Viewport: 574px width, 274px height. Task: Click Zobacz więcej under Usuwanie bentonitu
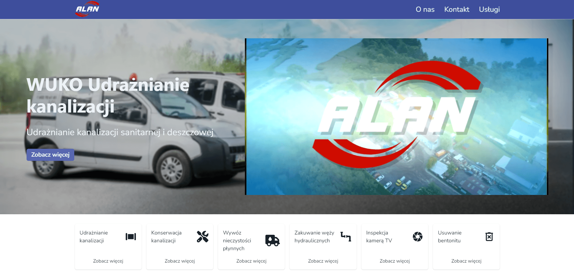[466, 261]
